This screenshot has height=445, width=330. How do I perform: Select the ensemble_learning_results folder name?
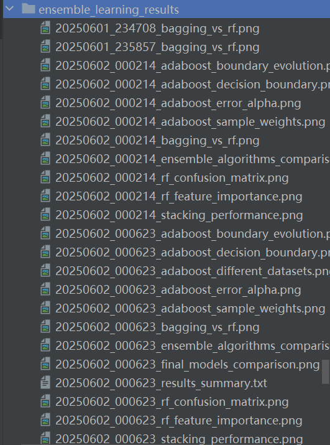109,10
